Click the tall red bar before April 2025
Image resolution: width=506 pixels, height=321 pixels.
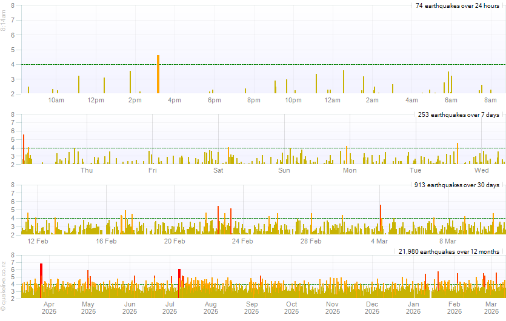point(41,280)
